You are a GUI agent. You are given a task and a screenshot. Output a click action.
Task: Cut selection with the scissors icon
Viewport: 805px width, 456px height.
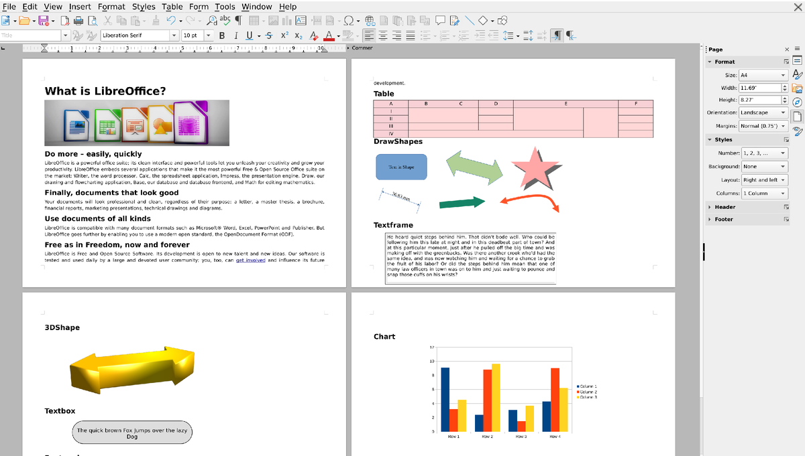point(107,20)
